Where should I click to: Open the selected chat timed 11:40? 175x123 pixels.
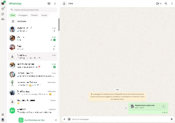click(x=33, y=57)
